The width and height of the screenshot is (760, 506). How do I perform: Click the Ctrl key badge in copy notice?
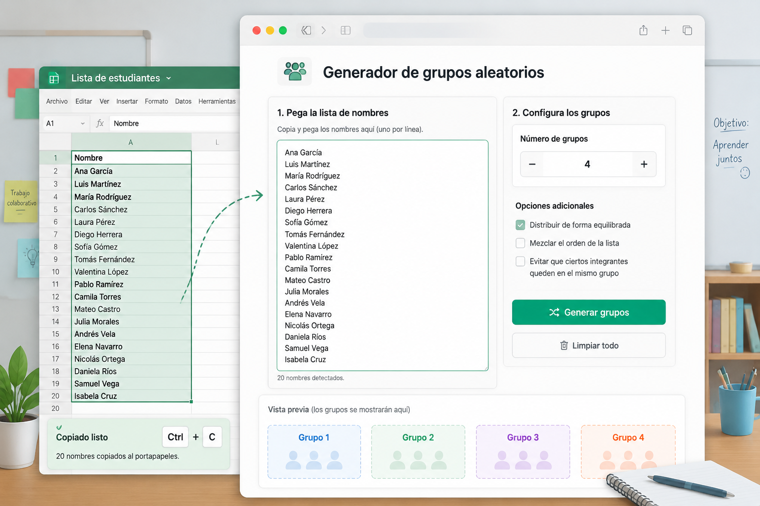[x=175, y=437]
